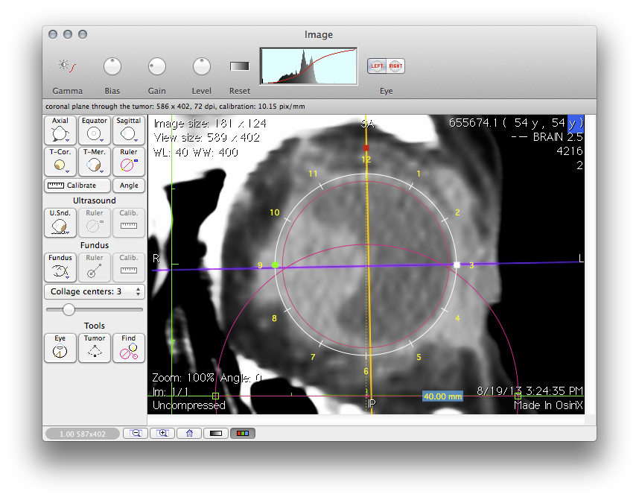Expand the Fundus tool menu
Viewport: 639px width, 500px height.
[60, 268]
